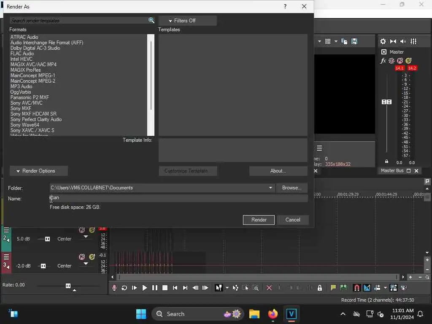The width and height of the screenshot is (432, 324).
Task: Select the Envelope Edit tool
Action: point(235,288)
